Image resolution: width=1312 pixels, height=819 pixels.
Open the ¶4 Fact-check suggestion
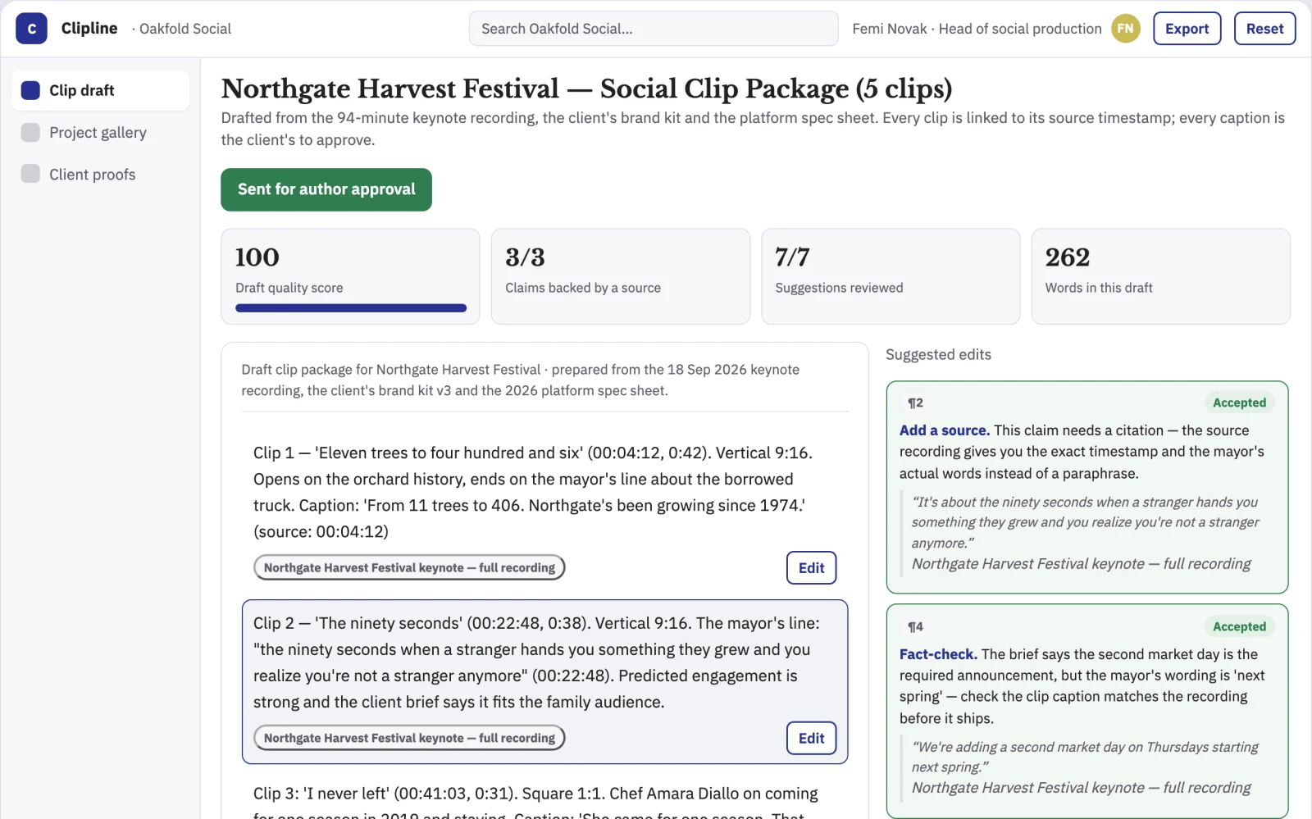coord(1086,711)
